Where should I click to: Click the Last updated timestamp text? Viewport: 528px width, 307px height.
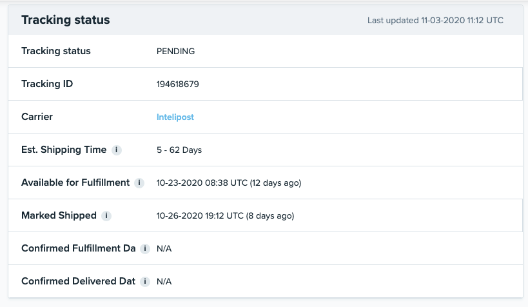[435, 21]
